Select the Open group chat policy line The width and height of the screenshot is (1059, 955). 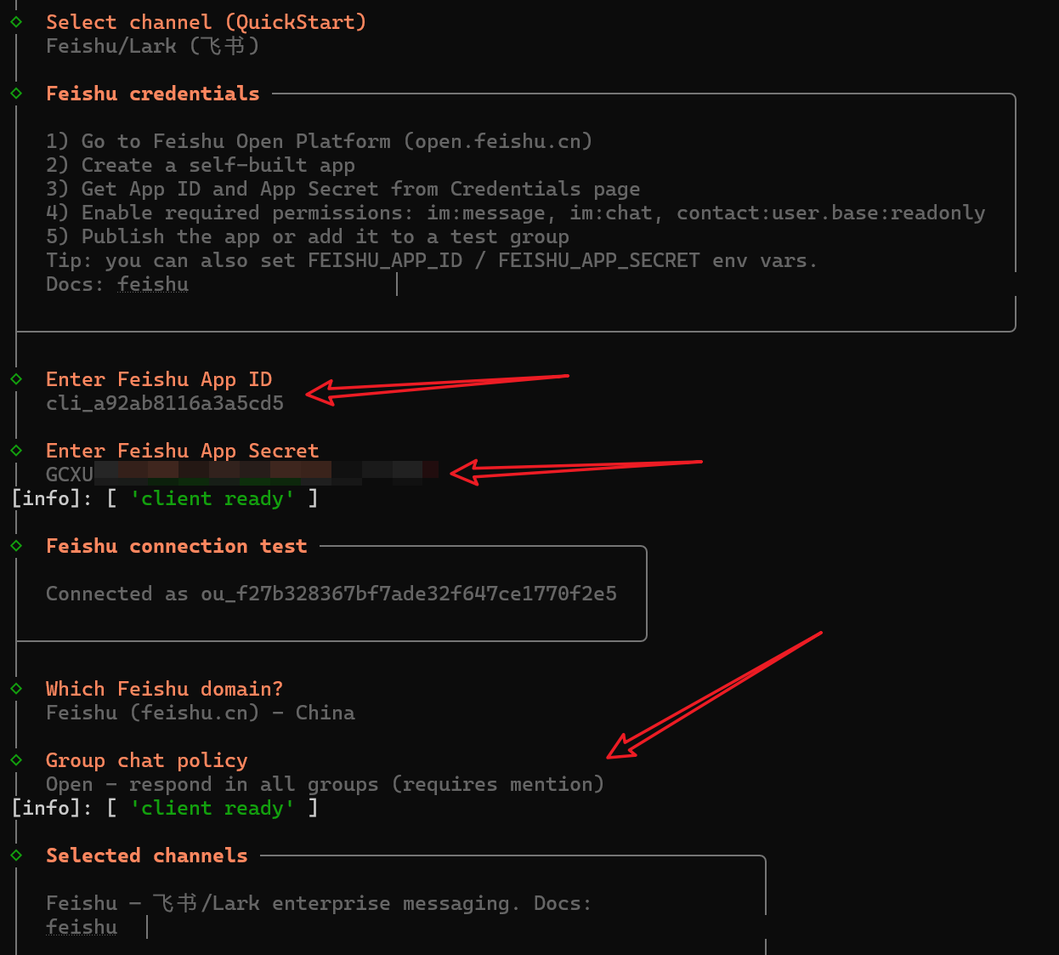[325, 784]
